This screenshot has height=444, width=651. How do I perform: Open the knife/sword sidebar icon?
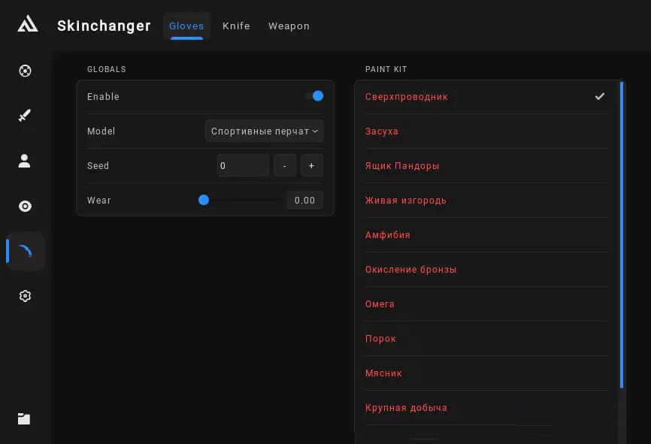point(25,116)
